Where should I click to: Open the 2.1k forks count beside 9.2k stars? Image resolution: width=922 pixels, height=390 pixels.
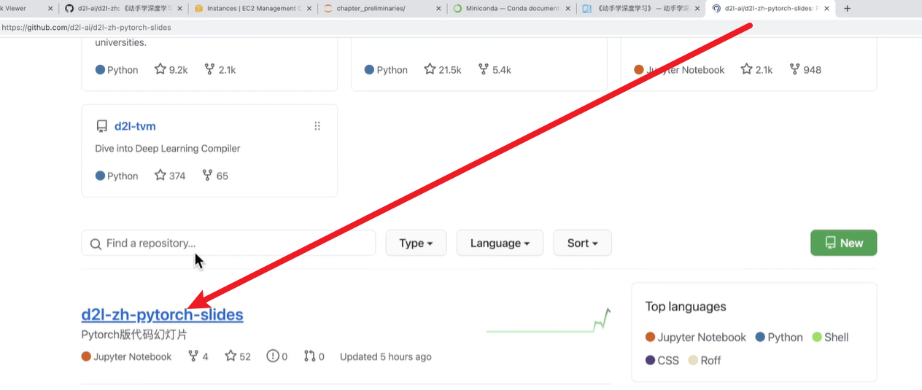[x=220, y=70]
